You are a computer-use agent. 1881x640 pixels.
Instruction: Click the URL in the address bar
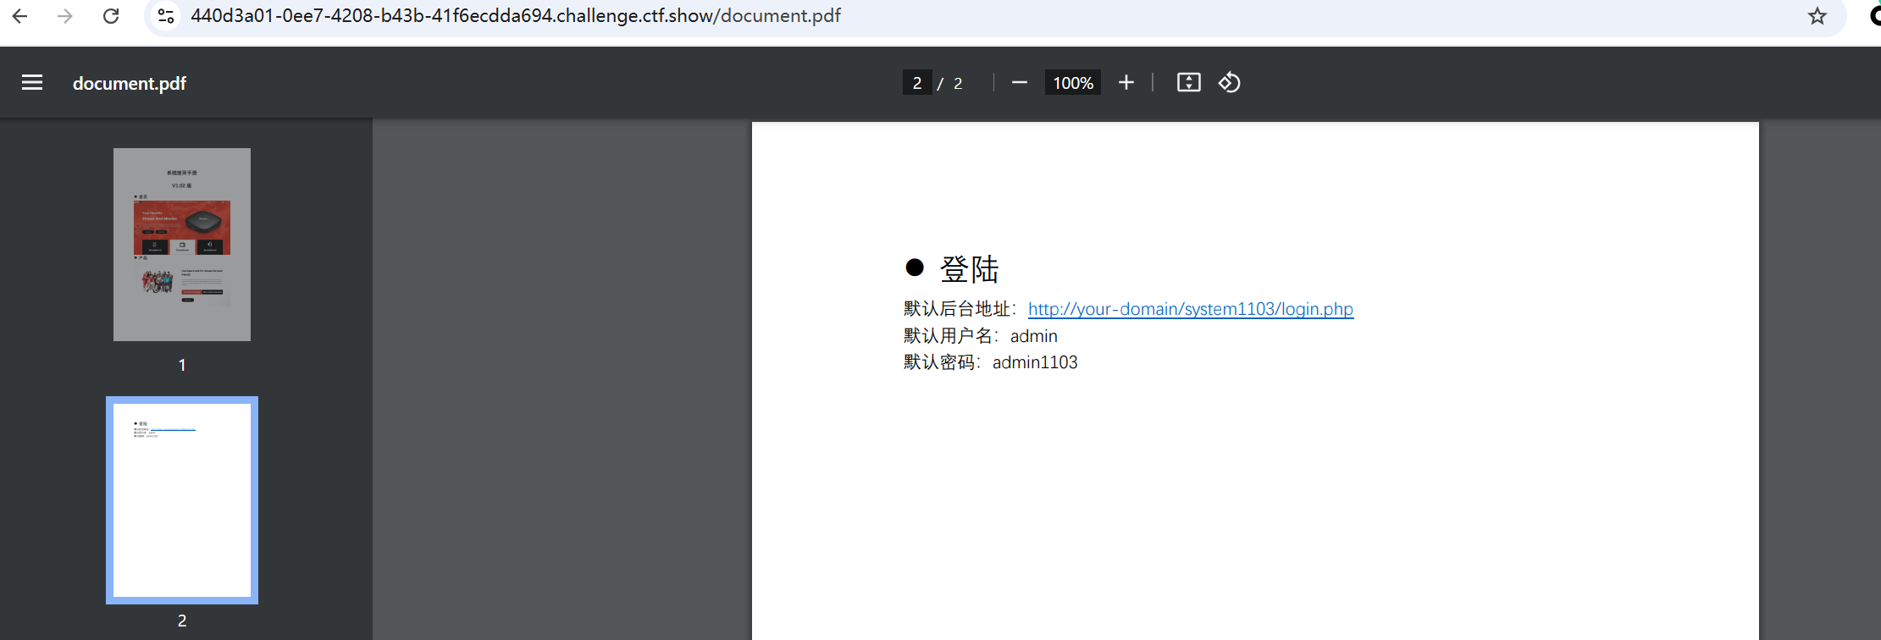pyautogui.click(x=515, y=16)
